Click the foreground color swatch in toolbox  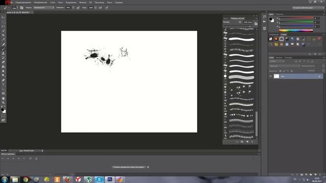pos(2,110)
